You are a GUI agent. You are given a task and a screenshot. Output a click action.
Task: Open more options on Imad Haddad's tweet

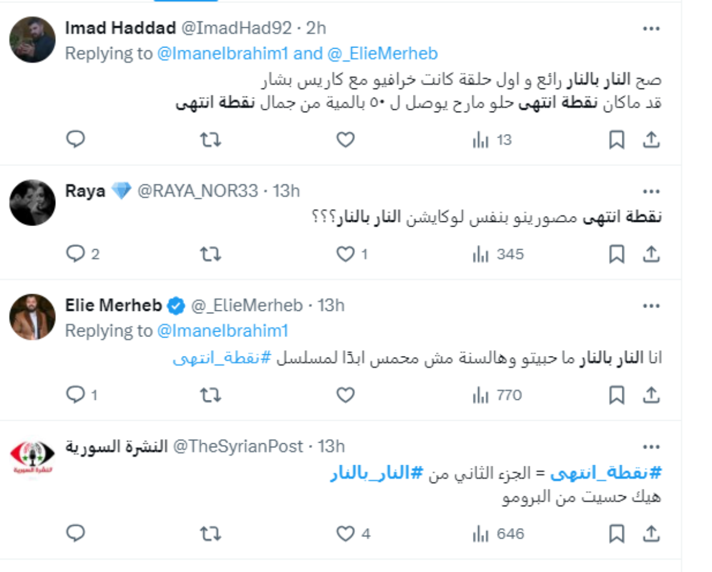tap(651, 28)
